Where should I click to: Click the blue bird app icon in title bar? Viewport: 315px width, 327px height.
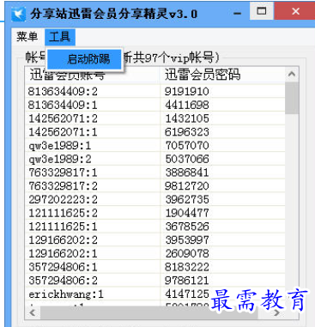pyautogui.click(x=19, y=14)
